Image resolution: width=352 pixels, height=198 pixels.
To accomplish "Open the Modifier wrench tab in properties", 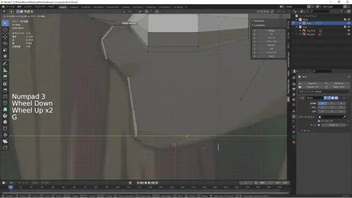I will [294, 116].
